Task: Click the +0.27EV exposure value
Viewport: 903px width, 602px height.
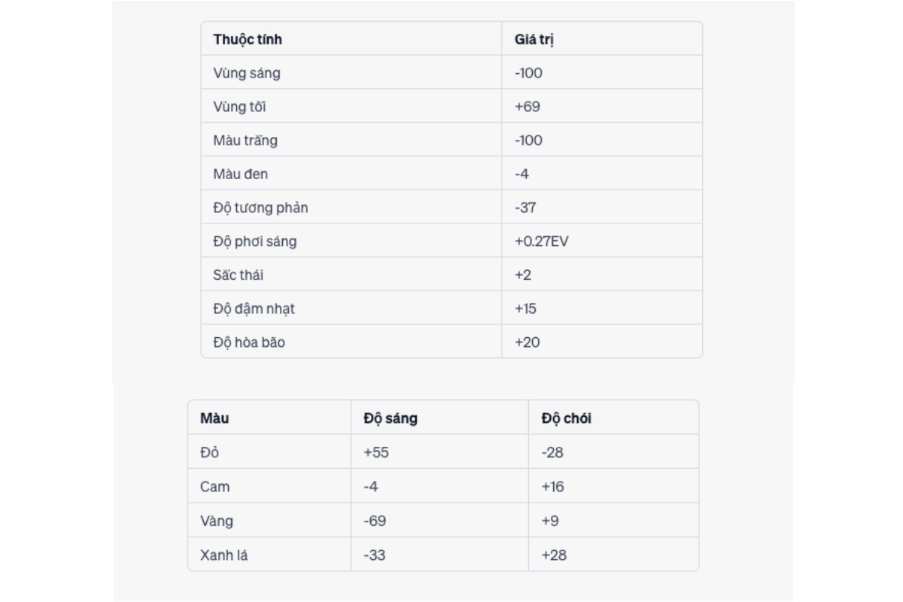Action: click(541, 242)
